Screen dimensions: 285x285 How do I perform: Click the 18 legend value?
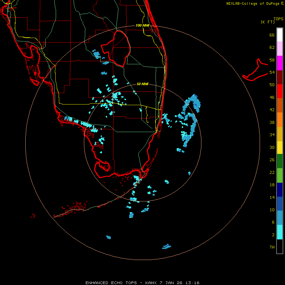[x=272, y=185]
